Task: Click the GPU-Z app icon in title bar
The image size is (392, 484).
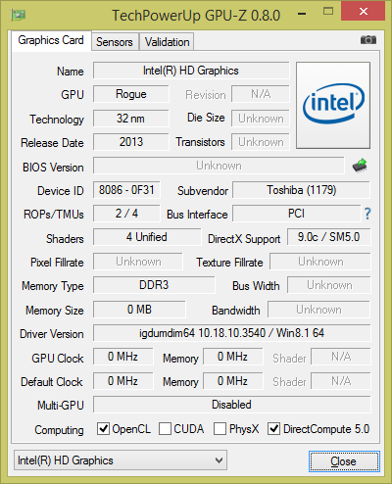Action: 19,15
